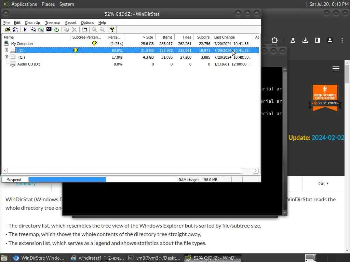This screenshot has width=350, height=262.
Task: Click the browser page vertical scrollbar thumb
Action: [x=347, y=74]
